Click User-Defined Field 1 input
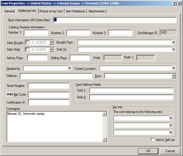The height and width of the screenshot is (156, 183). tap(131, 90)
